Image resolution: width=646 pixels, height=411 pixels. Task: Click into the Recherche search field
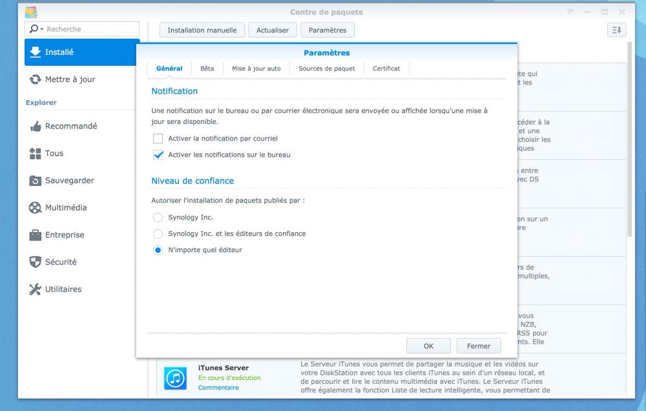click(92, 29)
